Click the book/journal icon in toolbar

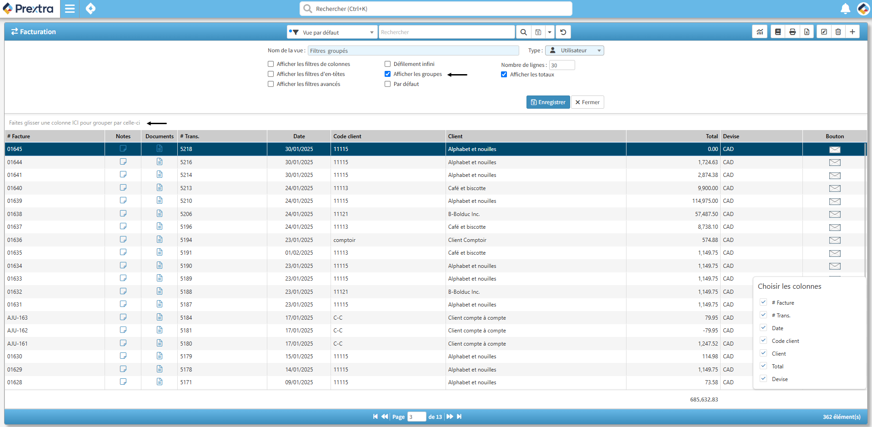click(x=778, y=32)
